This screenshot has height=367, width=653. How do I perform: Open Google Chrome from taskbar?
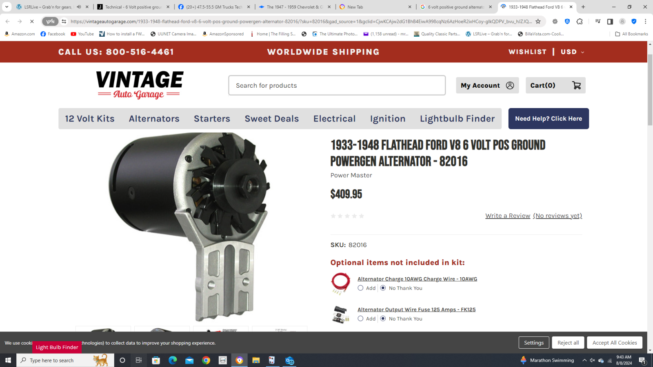pyautogui.click(x=206, y=360)
